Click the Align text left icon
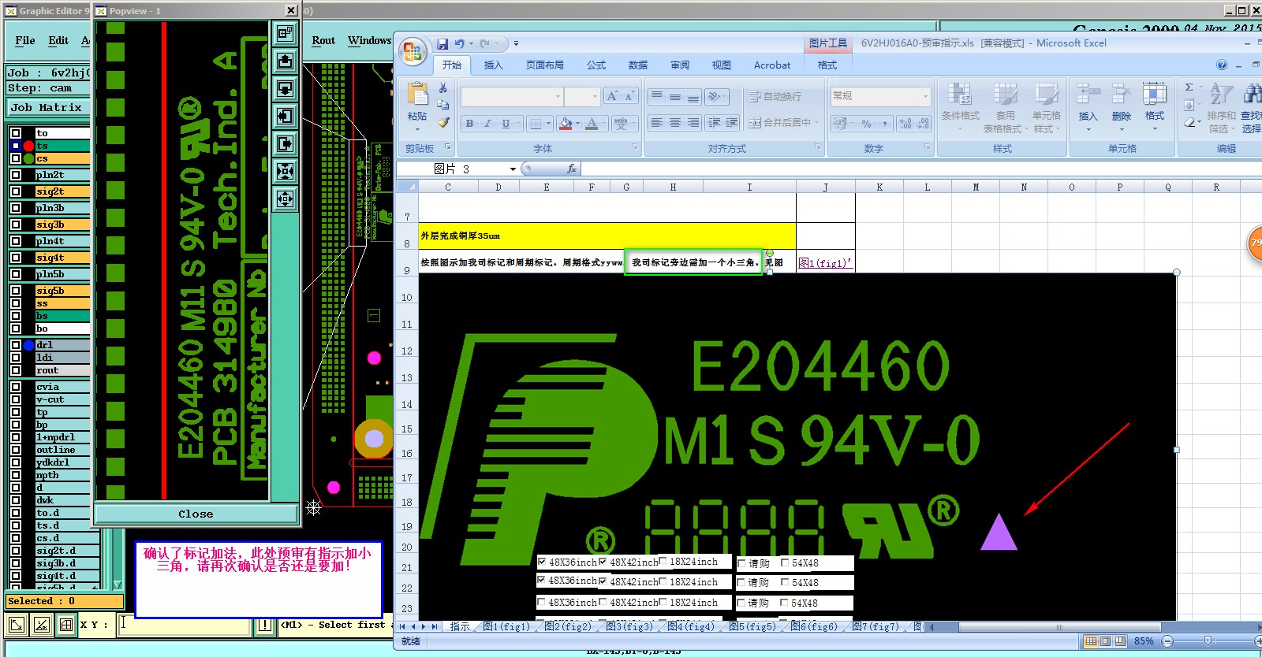This screenshot has width=1262, height=657. click(656, 123)
